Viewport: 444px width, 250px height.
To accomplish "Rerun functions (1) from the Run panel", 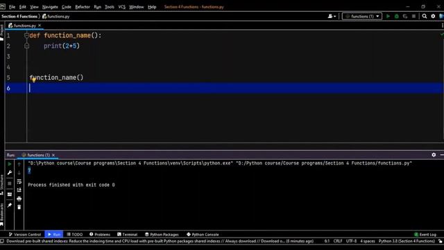I will click(9, 164).
